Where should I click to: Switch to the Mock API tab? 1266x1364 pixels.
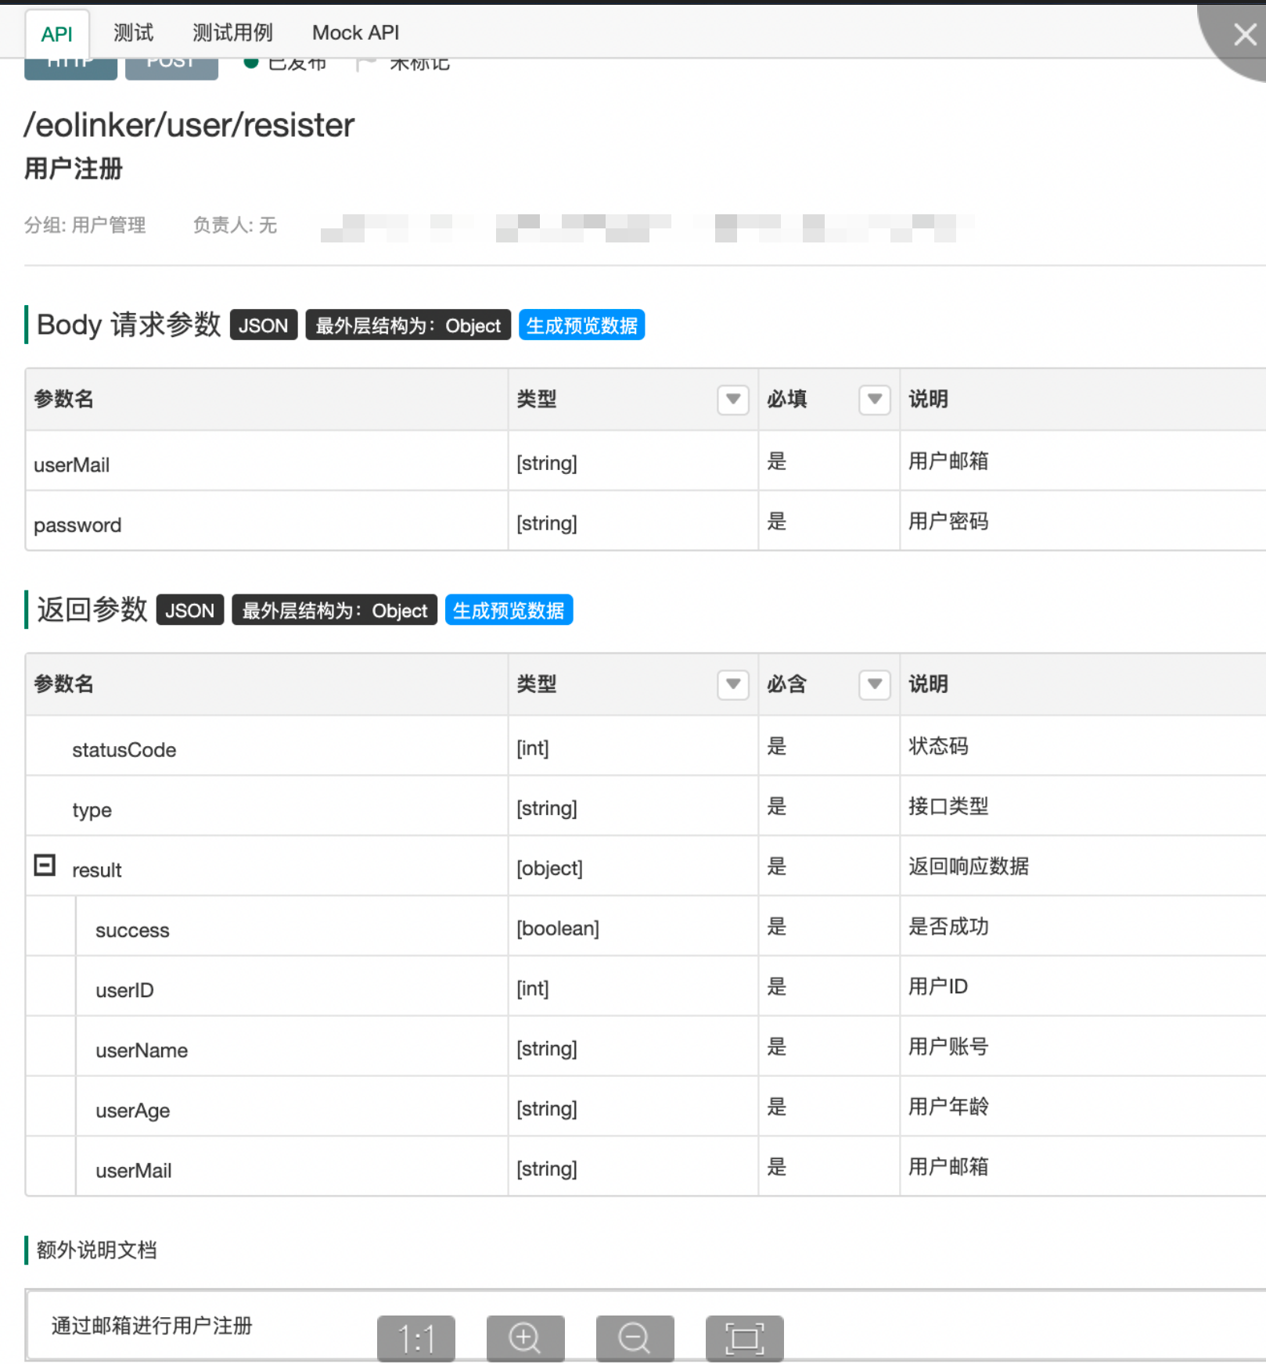(355, 33)
